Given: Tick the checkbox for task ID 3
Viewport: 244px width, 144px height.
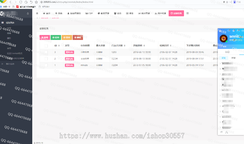Looking at the screenshot, I should [46, 52].
